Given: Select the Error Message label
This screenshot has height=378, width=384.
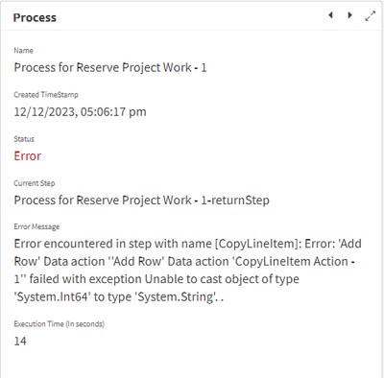Looking at the screenshot, I should click(x=36, y=226).
